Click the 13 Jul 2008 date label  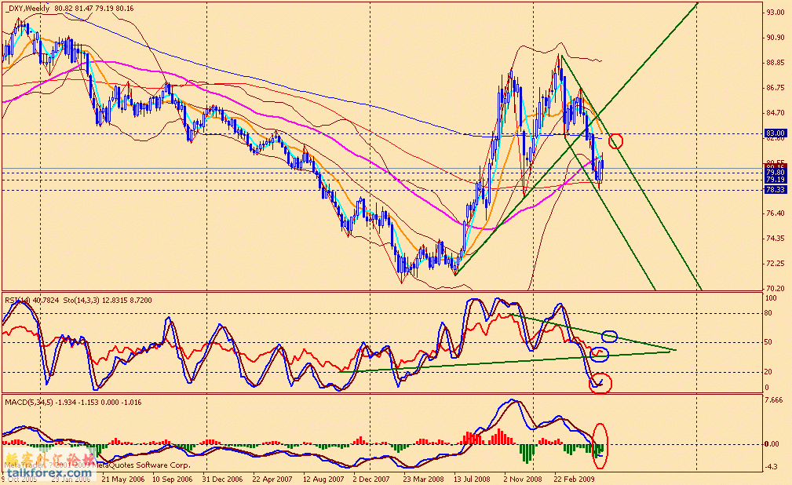coord(472,479)
